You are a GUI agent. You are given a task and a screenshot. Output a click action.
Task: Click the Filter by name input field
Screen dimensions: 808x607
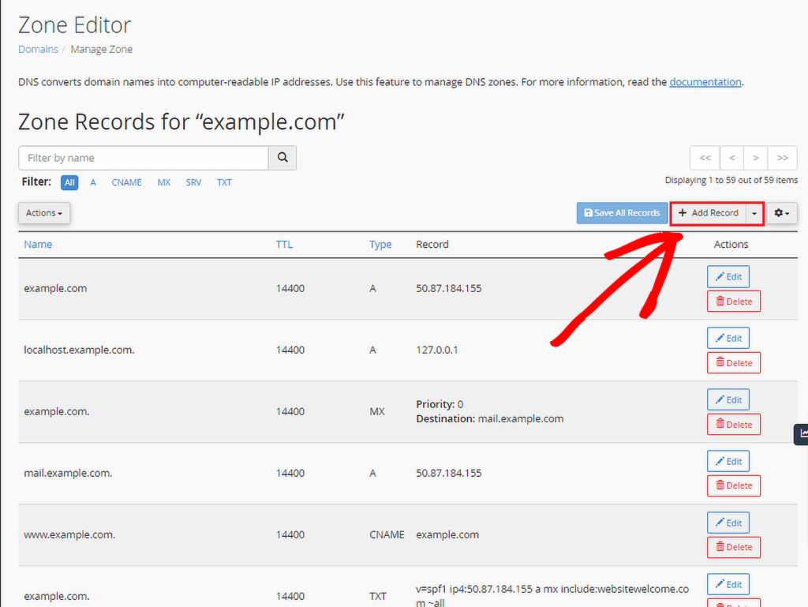(142, 158)
